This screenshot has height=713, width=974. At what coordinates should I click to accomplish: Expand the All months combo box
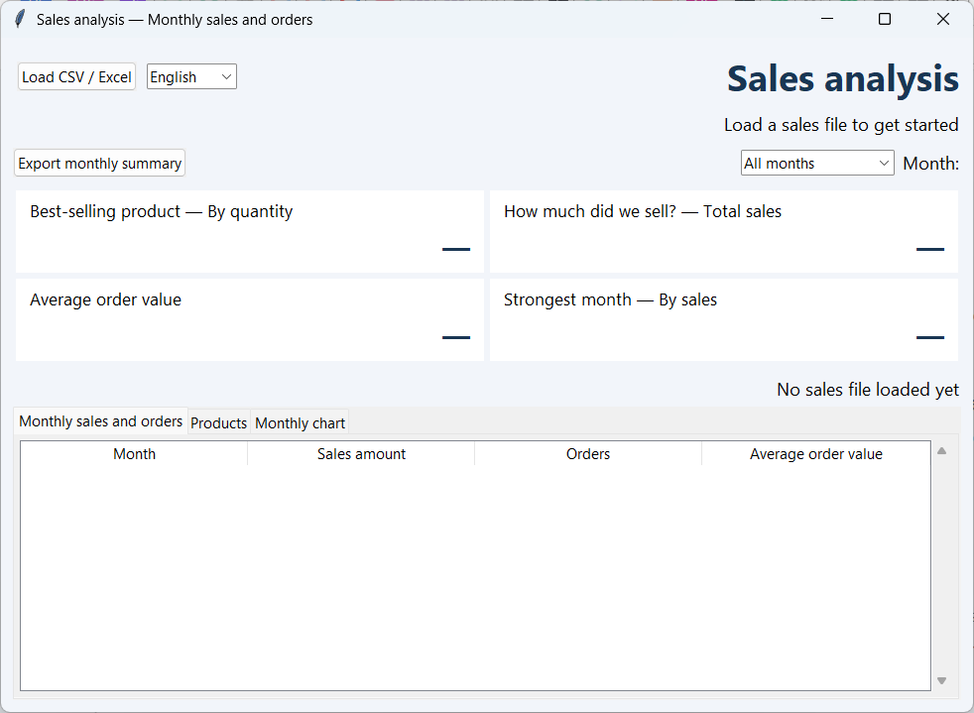click(817, 164)
